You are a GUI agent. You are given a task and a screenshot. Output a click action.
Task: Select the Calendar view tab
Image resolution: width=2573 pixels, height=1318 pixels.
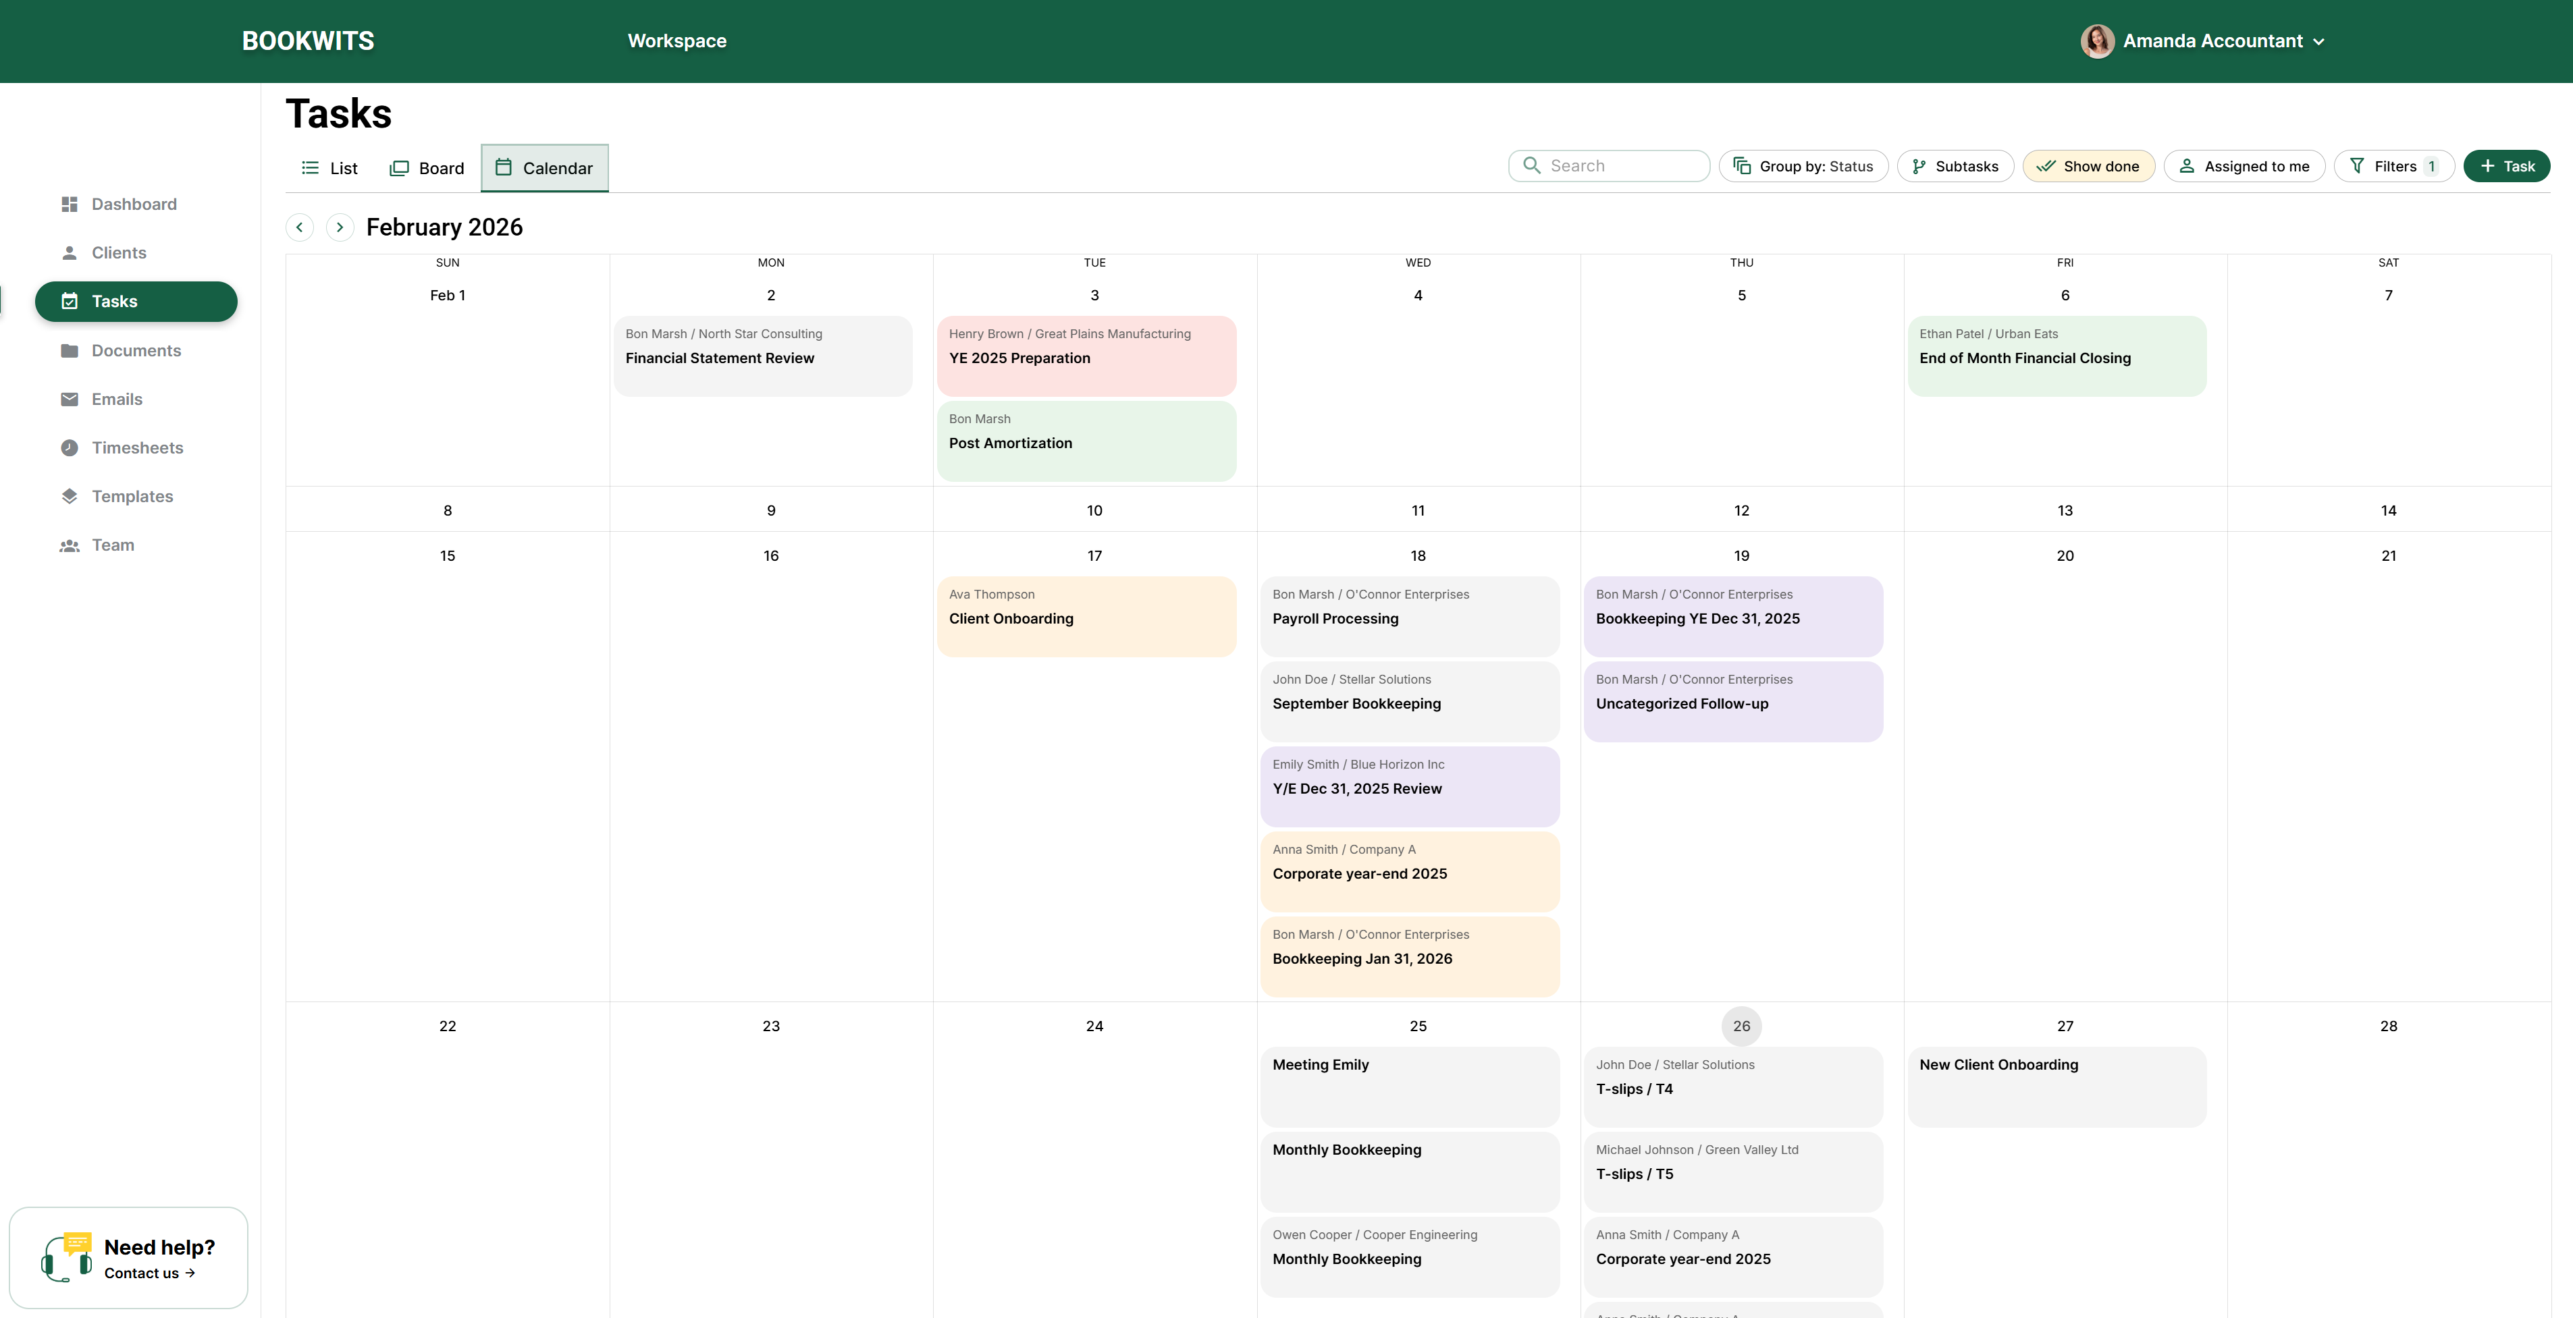(544, 168)
